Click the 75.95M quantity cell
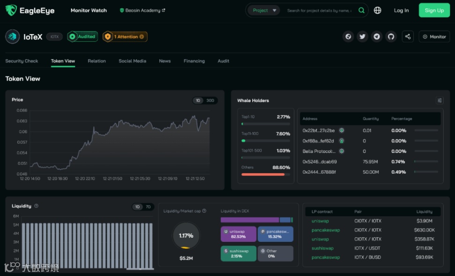The width and height of the screenshot is (455, 276). tap(370, 162)
